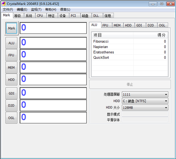
Task: Open the 文件(F) menu
Action: point(8,10)
